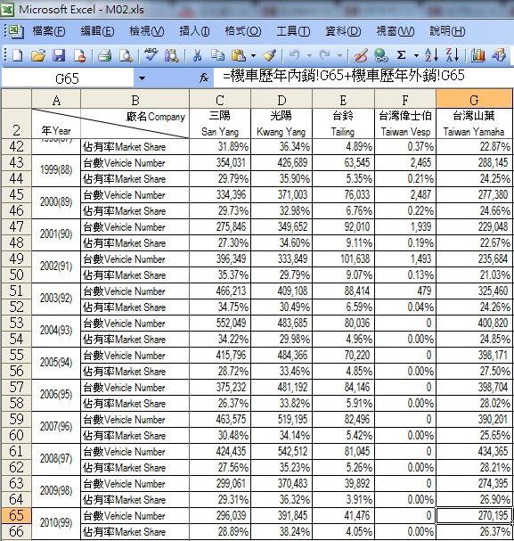
Task: Click the Excel workbook icon beside the menu bar
Action: (x=16, y=31)
